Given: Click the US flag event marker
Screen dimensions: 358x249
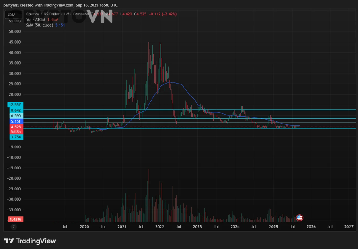Looking at the screenshot, I should [300, 217].
